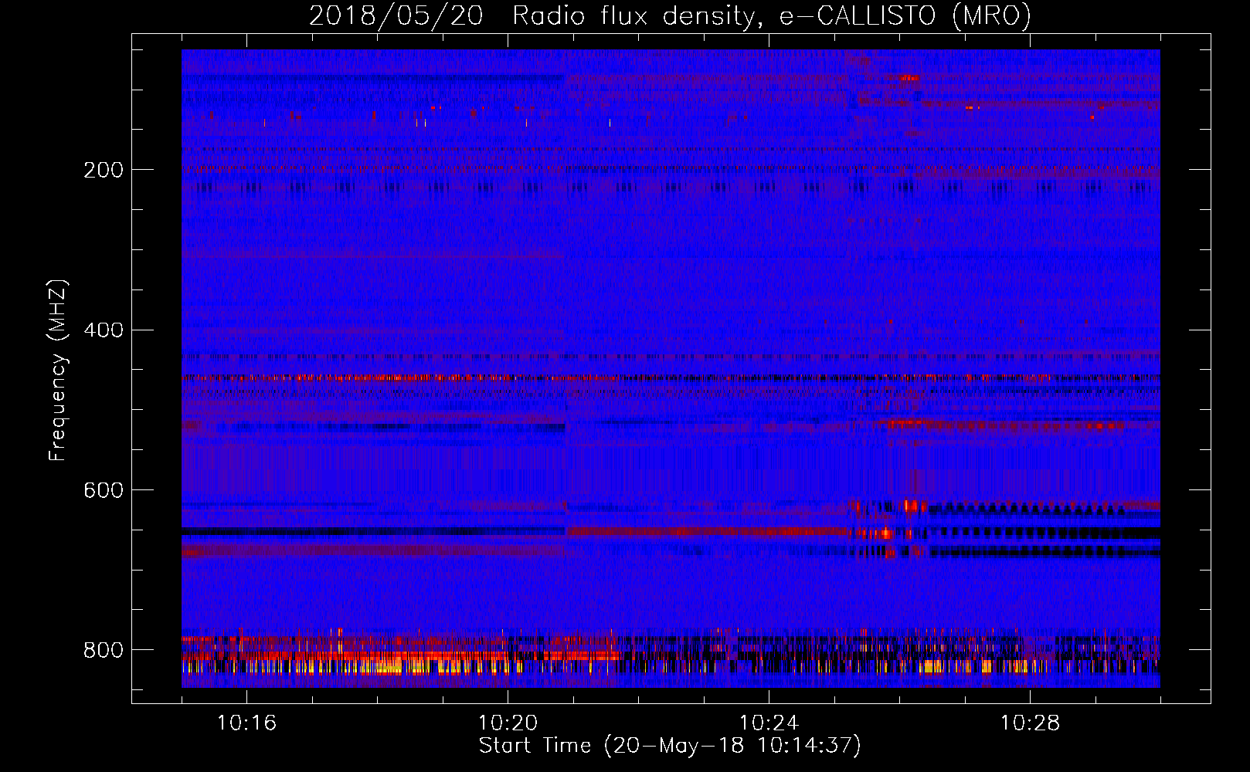Click the 10:16 time tick label
The width and height of the screenshot is (1250, 772).
(246, 723)
